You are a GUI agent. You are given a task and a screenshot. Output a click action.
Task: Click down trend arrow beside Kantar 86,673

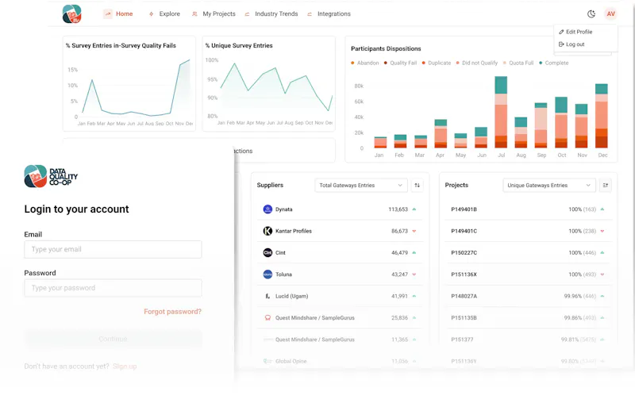[414, 231]
